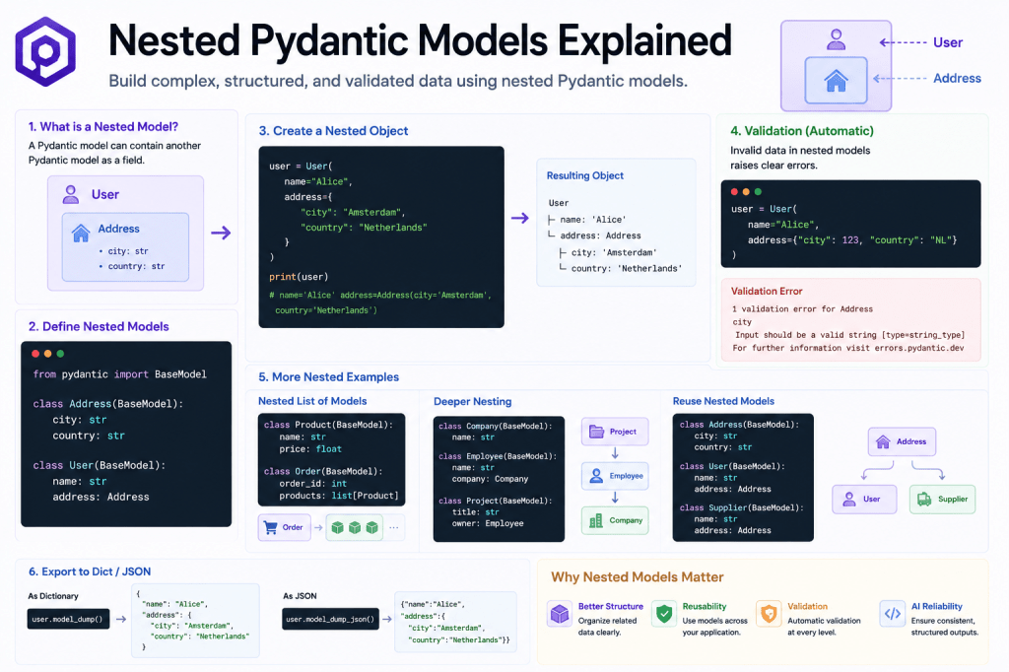Click the Better Structure benefit title

tap(610, 606)
